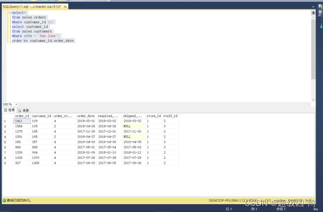
Task: Click the editor vertical scrollbar up arrow
Action: point(313,18)
